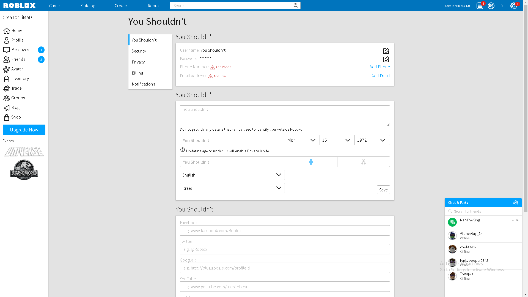
Task: Click the Friends count badge
Action: coord(41,59)
